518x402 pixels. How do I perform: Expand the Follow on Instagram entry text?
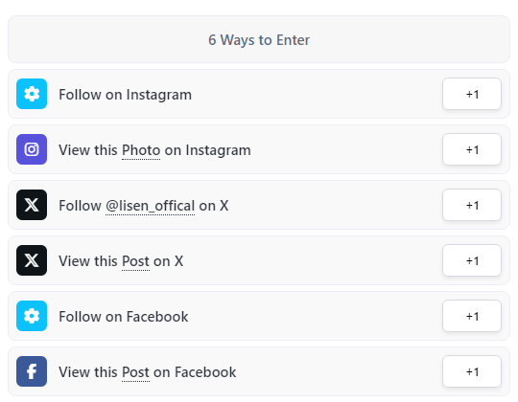coord(126,95)
